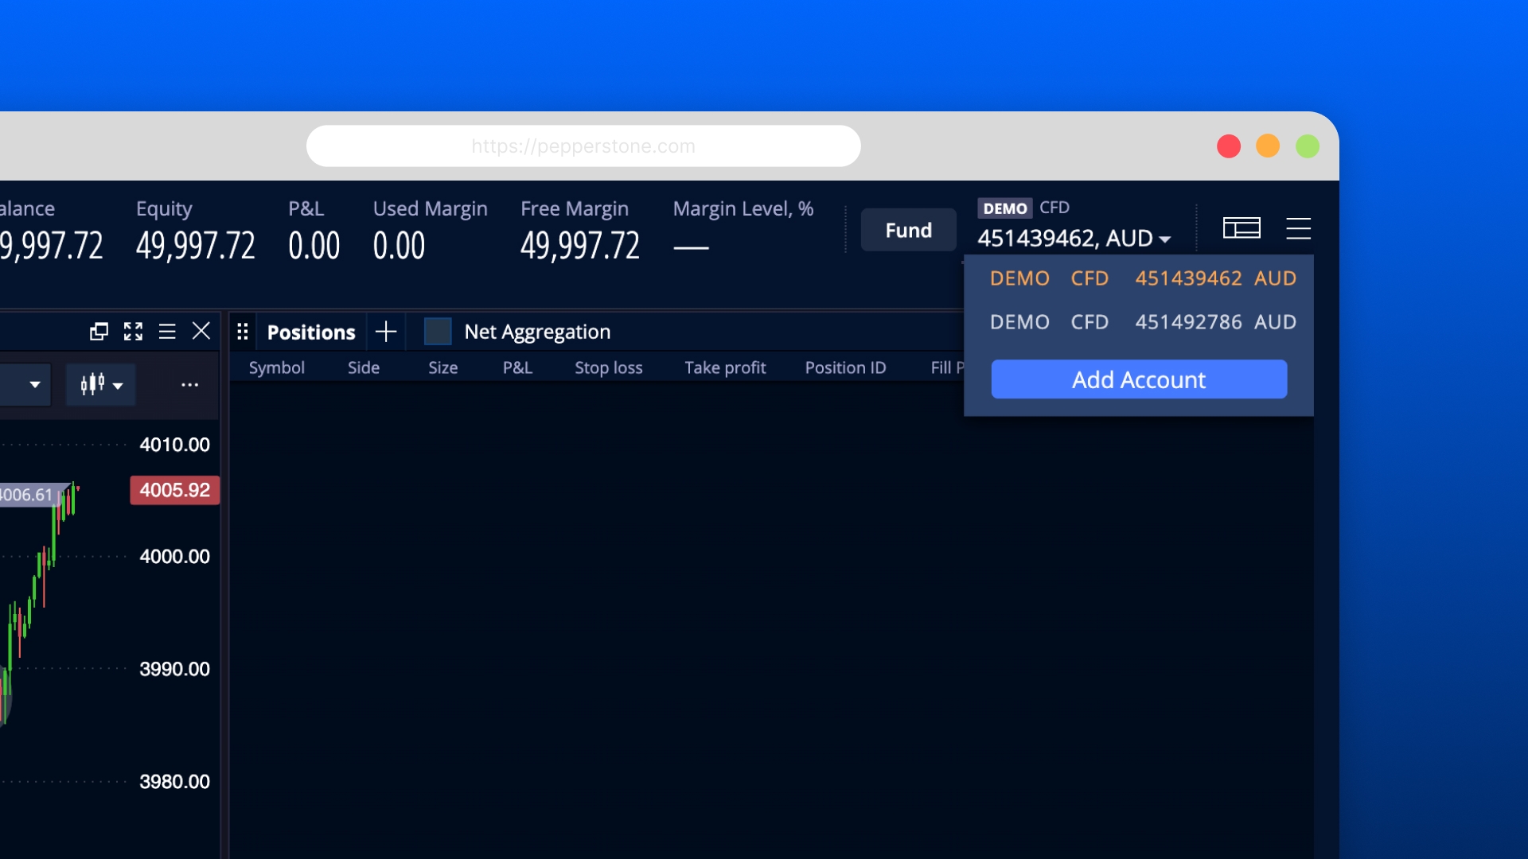Expand candlestick chart type dropdown
This screenshot has width=1528, height=859.
(101, 385)
